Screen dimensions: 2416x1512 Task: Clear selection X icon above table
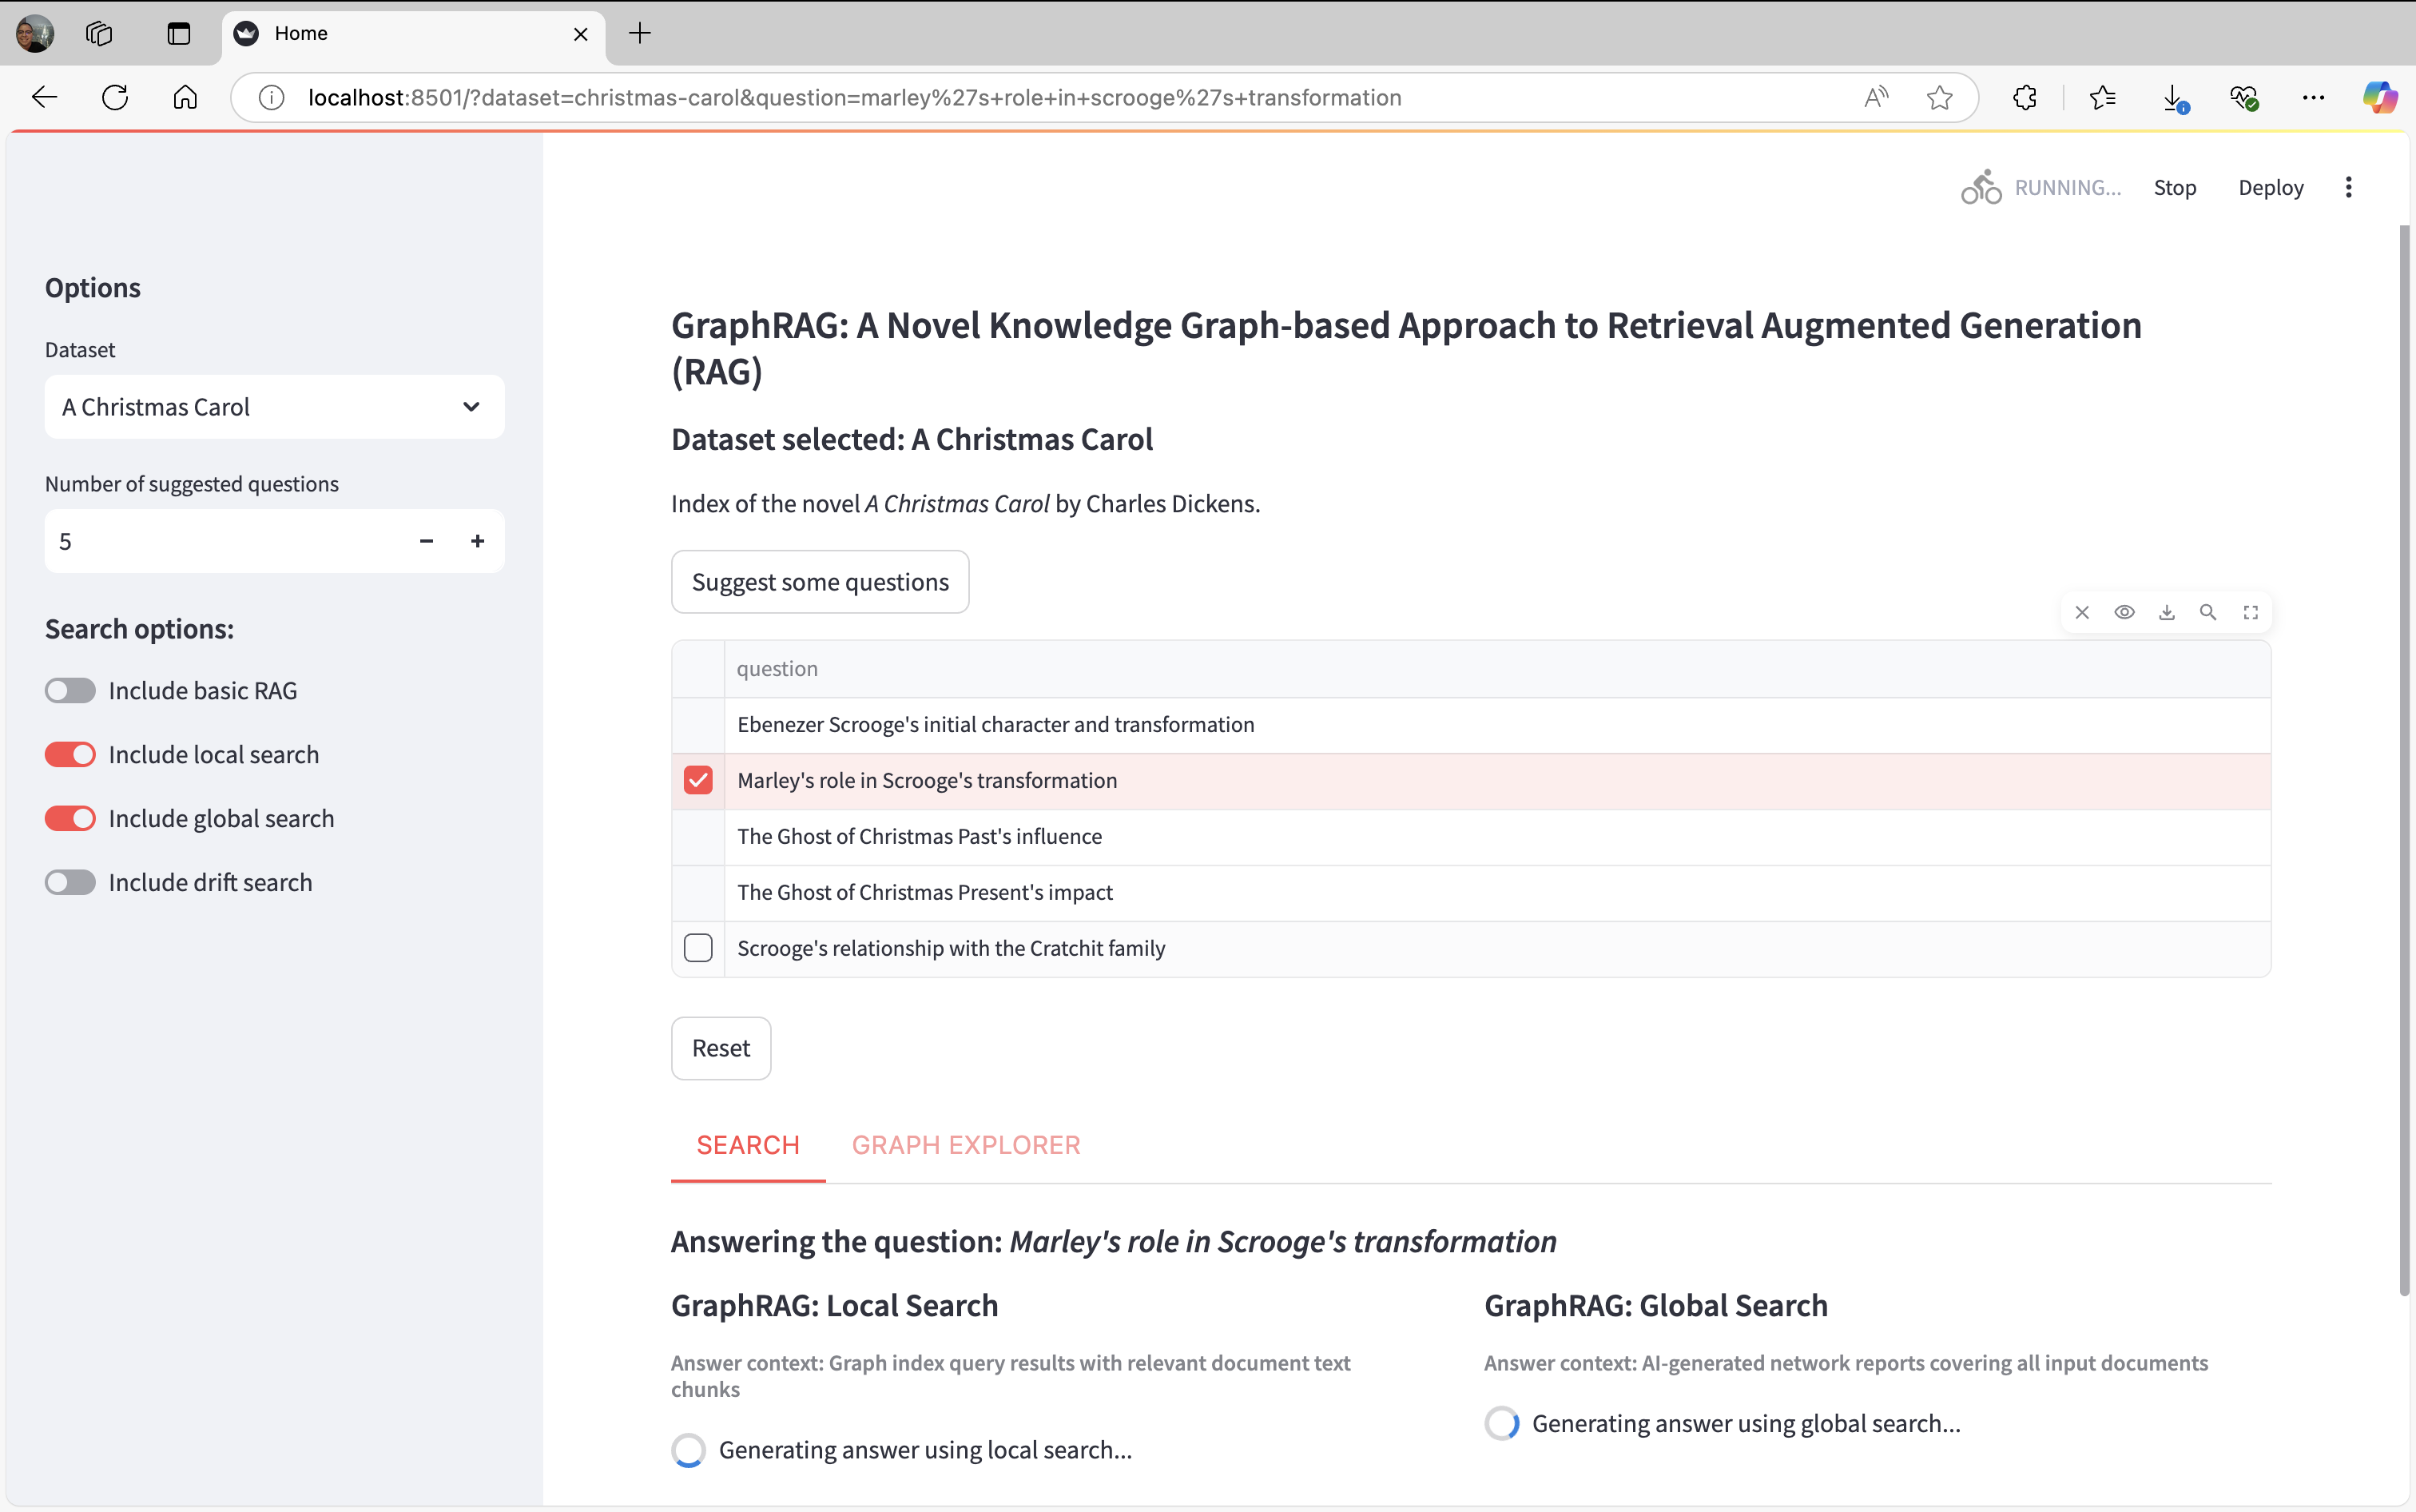pos(2082,612)
